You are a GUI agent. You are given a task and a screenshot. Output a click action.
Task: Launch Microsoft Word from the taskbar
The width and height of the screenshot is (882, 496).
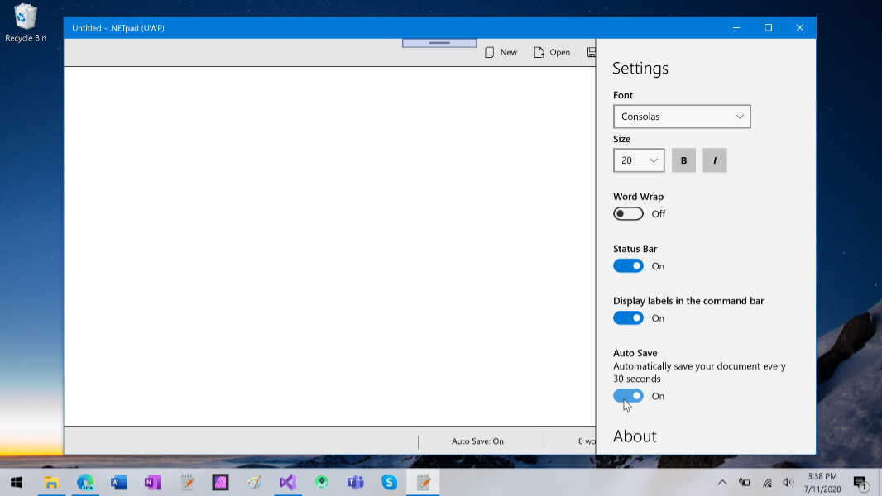tap(118, 482)
